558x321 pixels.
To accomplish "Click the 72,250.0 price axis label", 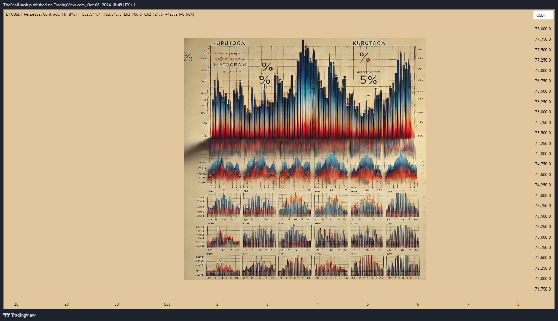I will click(543, 268).
